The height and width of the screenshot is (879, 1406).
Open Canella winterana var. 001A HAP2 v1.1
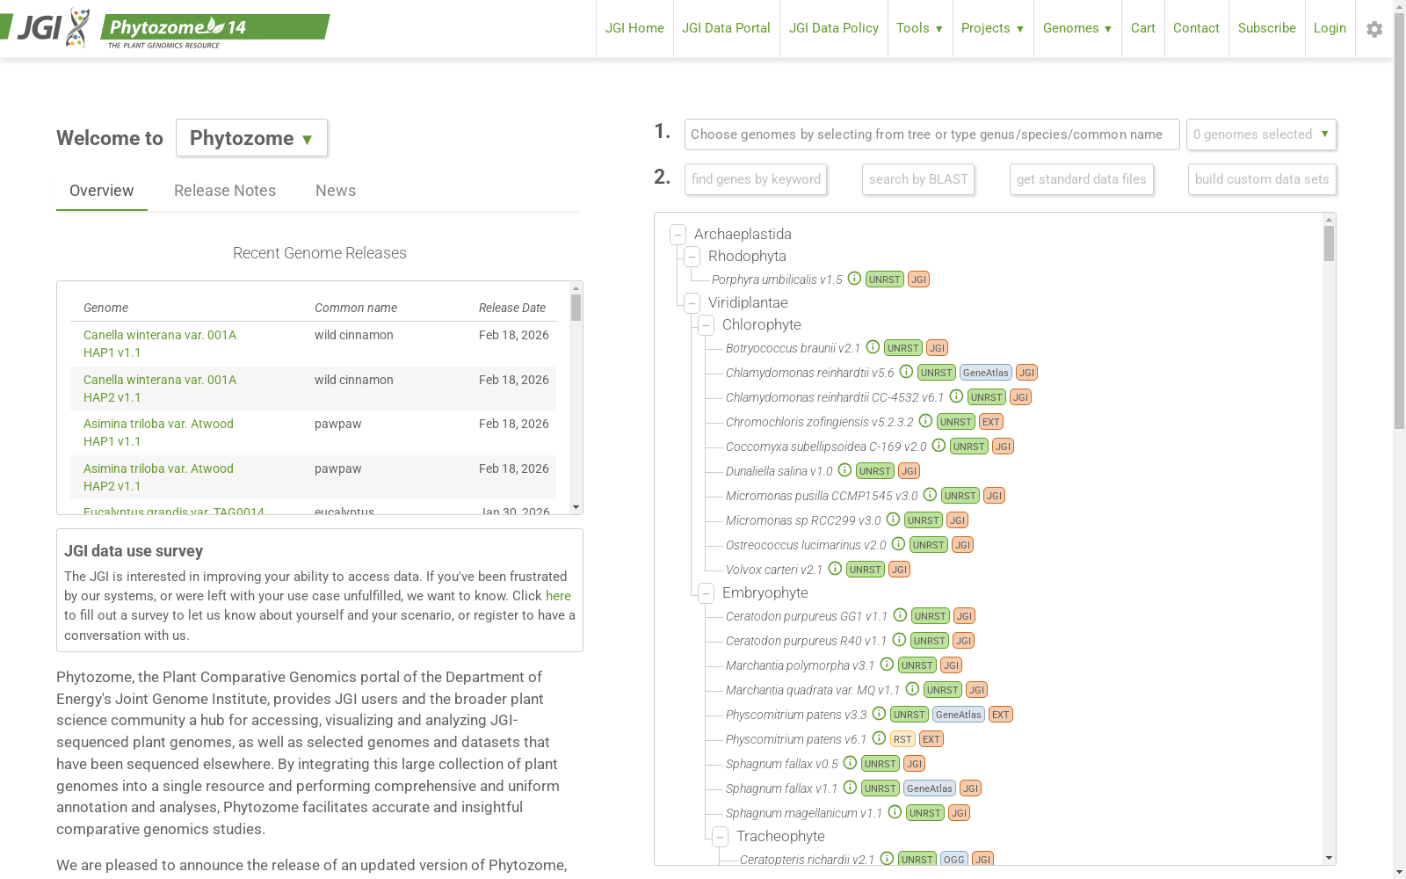click(160, 389)
